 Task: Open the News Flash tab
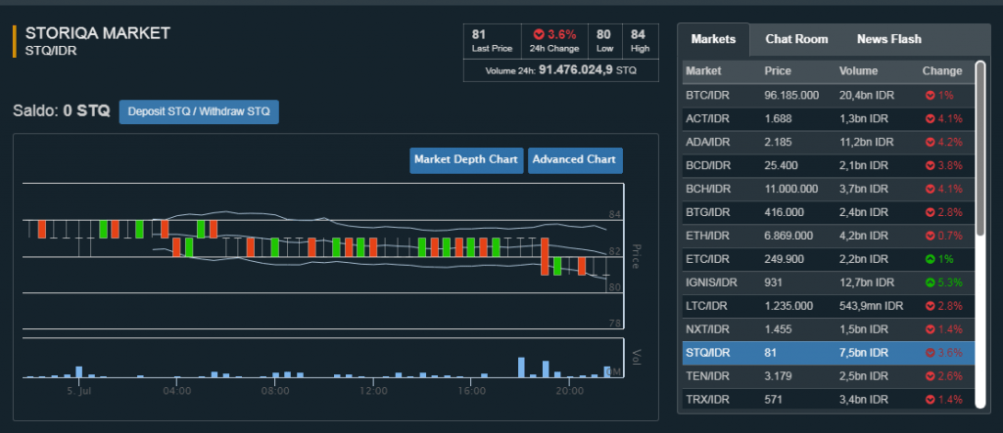[889, 39]
